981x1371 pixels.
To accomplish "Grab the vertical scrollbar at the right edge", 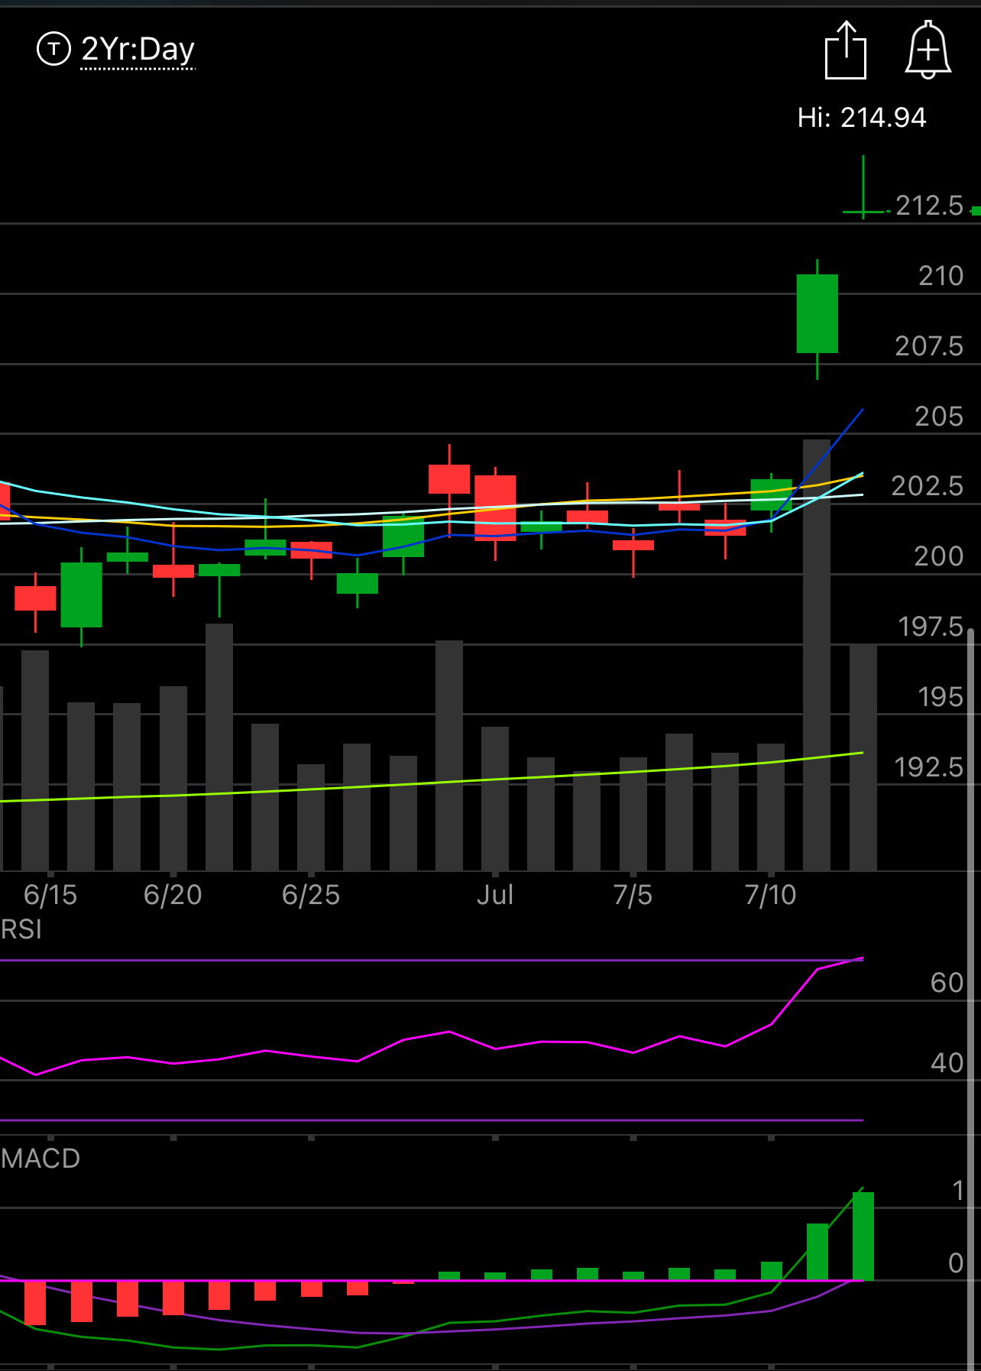I will [970, 999].
